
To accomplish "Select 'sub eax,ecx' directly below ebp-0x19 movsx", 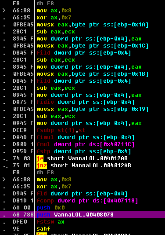I will click(56, 116).
